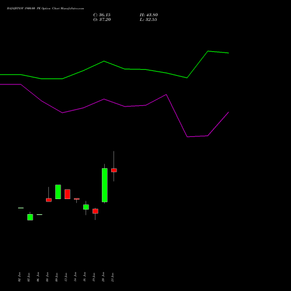Screen dimensions: 291x291
Task: Click the red candle for 19 Jan
Action: [x=95, y=211]
